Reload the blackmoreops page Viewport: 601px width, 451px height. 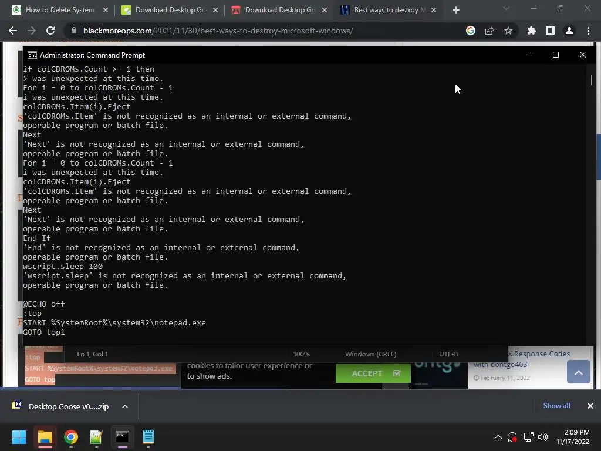[x=50, y=31]
